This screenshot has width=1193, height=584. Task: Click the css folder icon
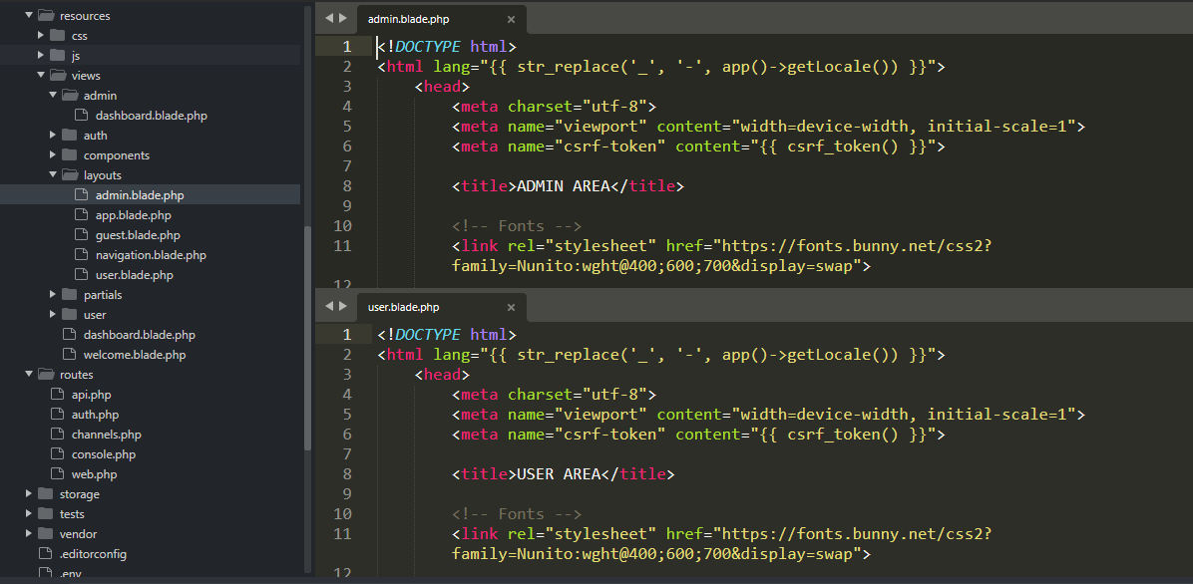tap(57, 36)
